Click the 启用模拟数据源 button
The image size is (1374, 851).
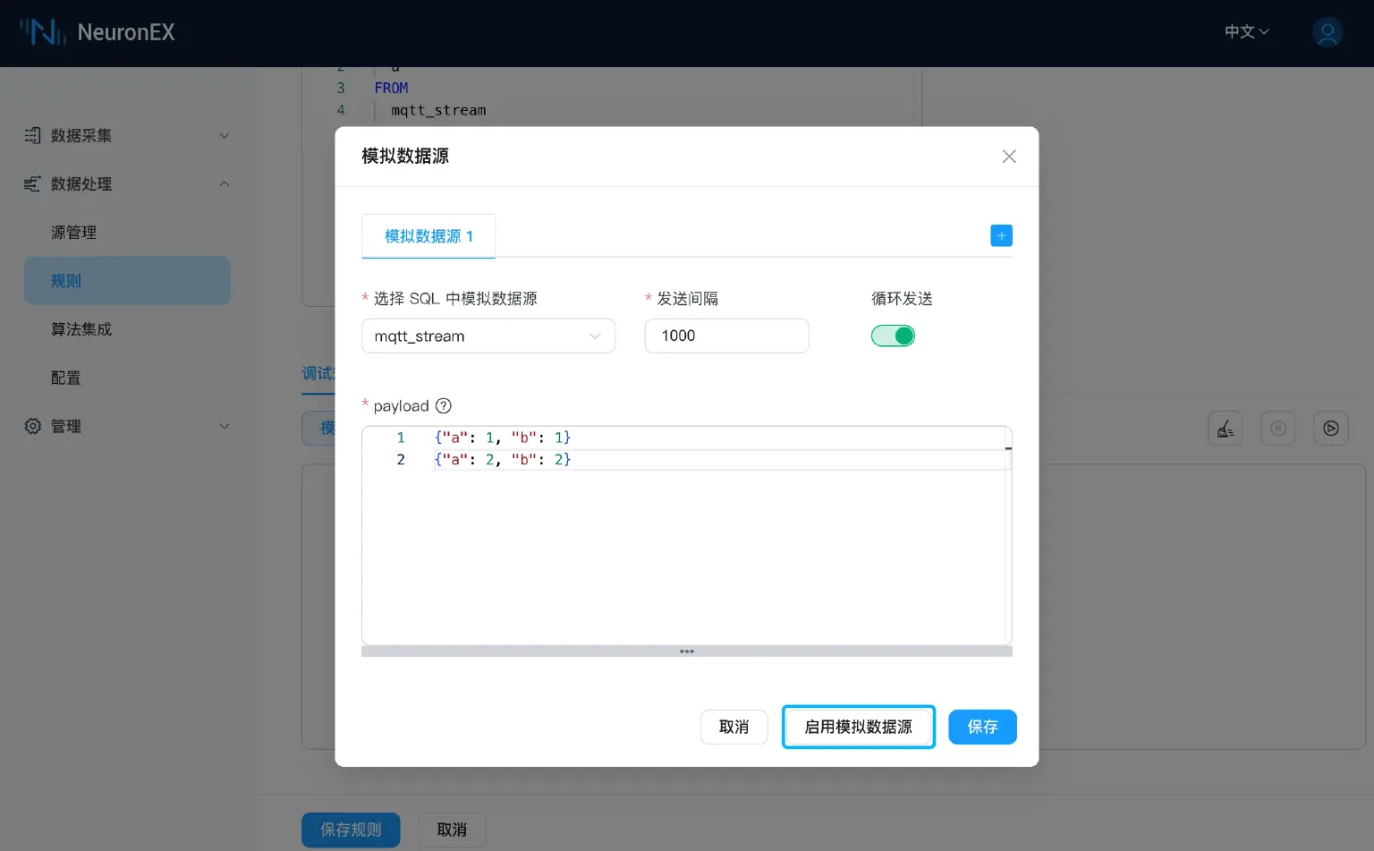[858, 727]
